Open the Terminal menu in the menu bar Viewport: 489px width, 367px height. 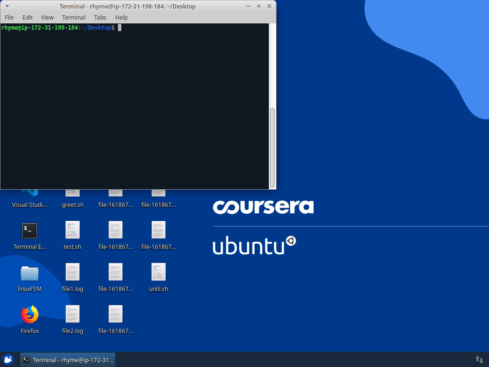point(74,18)
